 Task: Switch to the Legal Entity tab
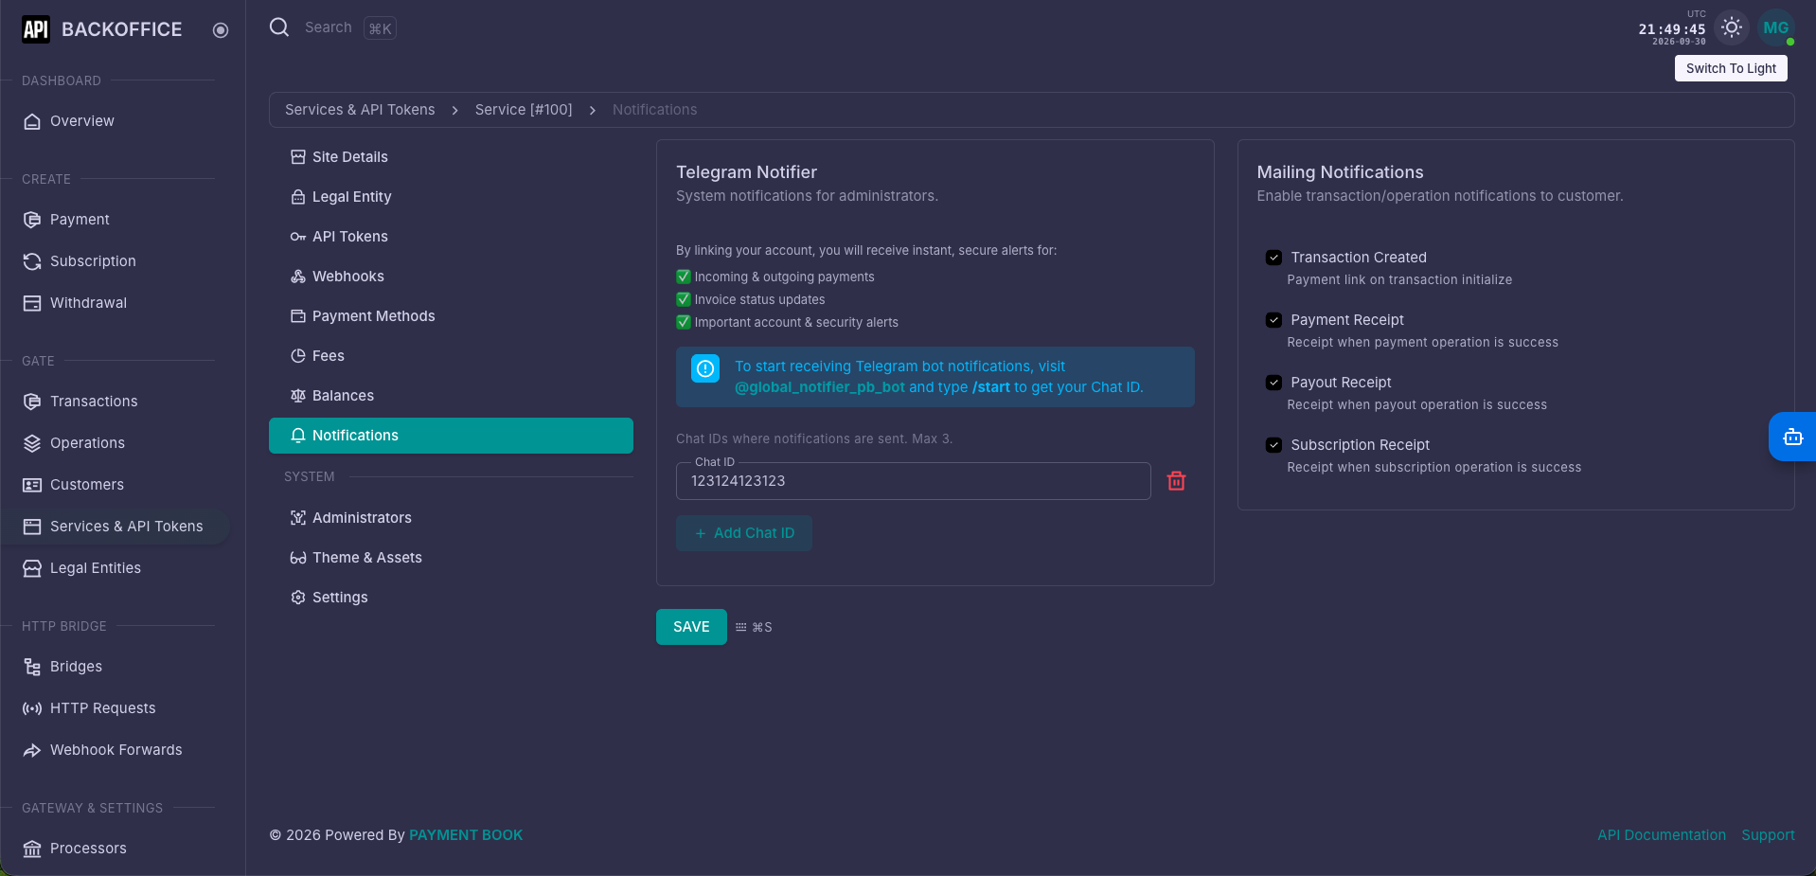click(x=451, y=197)
